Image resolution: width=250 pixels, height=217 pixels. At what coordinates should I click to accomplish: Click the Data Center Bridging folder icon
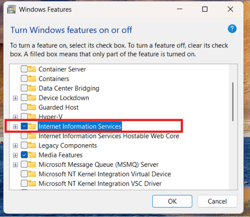(x=32, y=88)
